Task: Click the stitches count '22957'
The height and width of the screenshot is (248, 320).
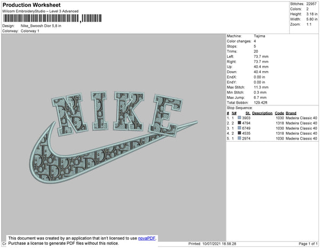Action: (x=311, y=4)
